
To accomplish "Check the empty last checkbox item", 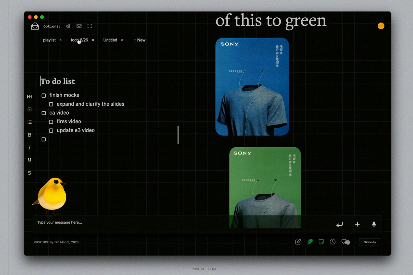I will click(44, 140).
